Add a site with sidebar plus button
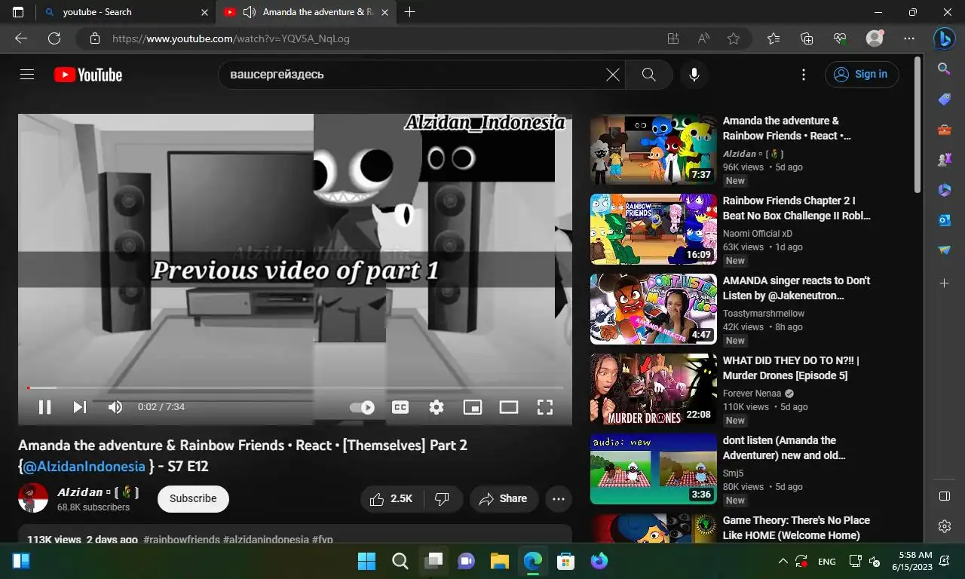 [945, 283]
